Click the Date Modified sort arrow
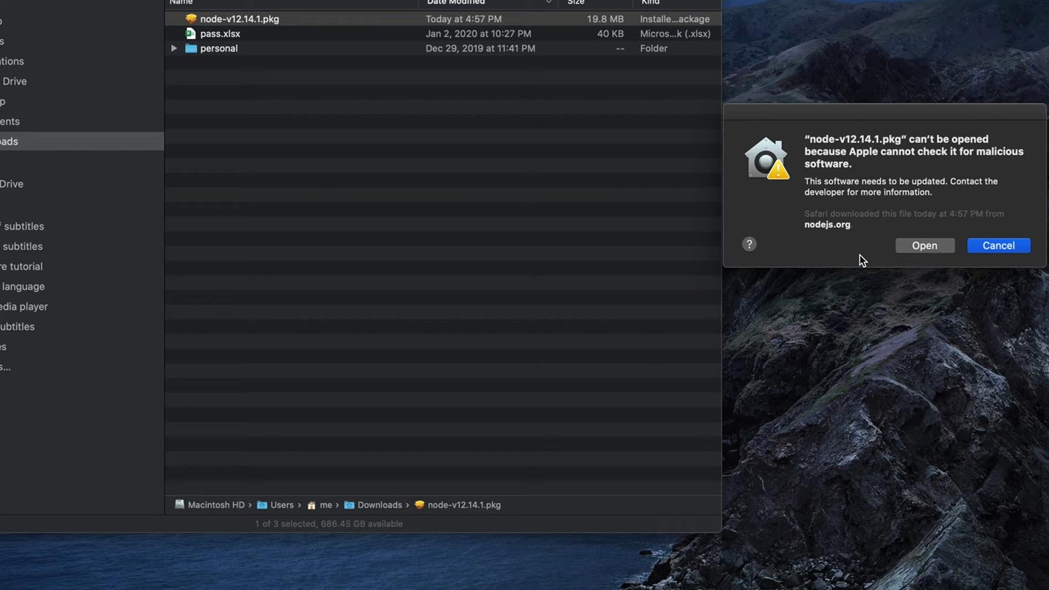The height and width of the screenshot is (590, 1049). pyautogui.click(x=548, y=3)
